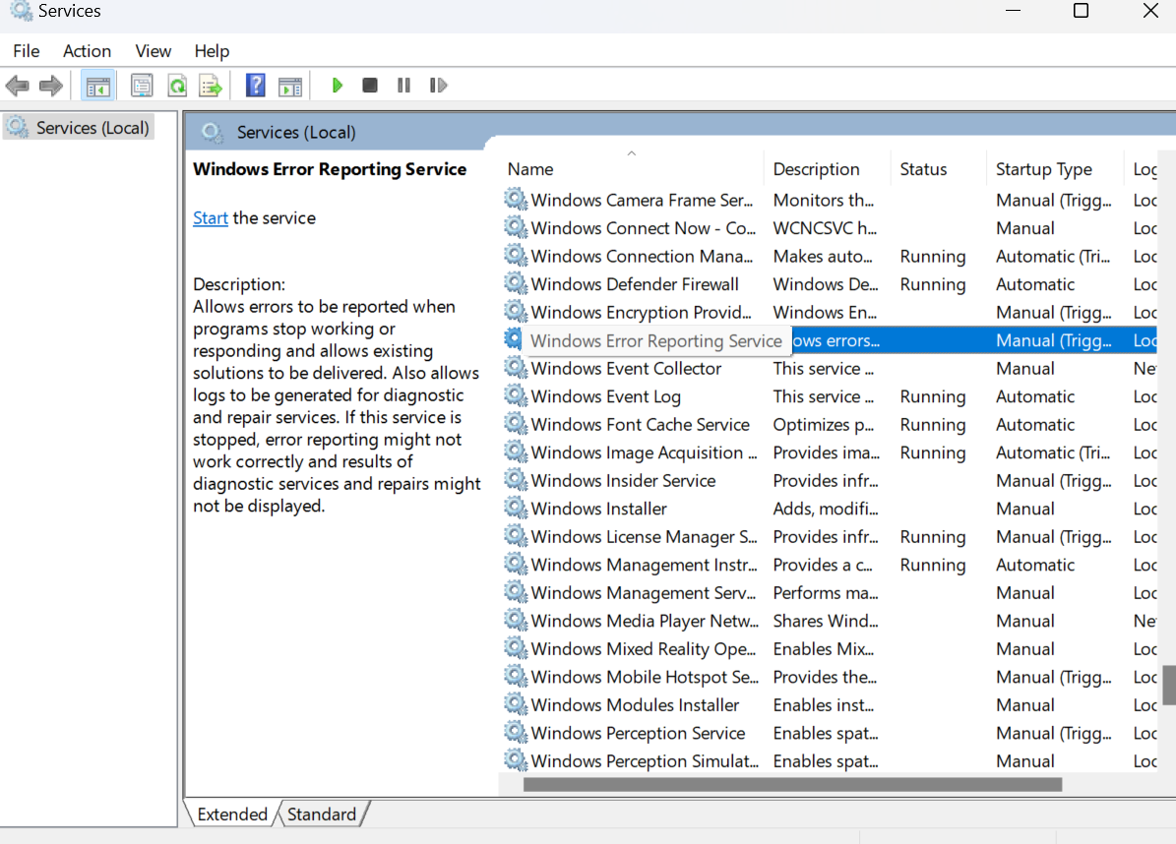Click gear icon of Windows Modules Installer
Screen dimensions: 1176x844
pos(516,704)
